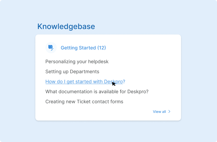
Task: Click the chevron arrow beside View all
Action: (169, 111)
